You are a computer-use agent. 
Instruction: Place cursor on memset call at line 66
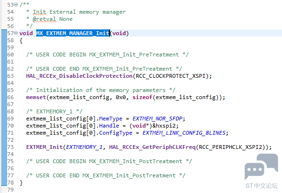36,97
